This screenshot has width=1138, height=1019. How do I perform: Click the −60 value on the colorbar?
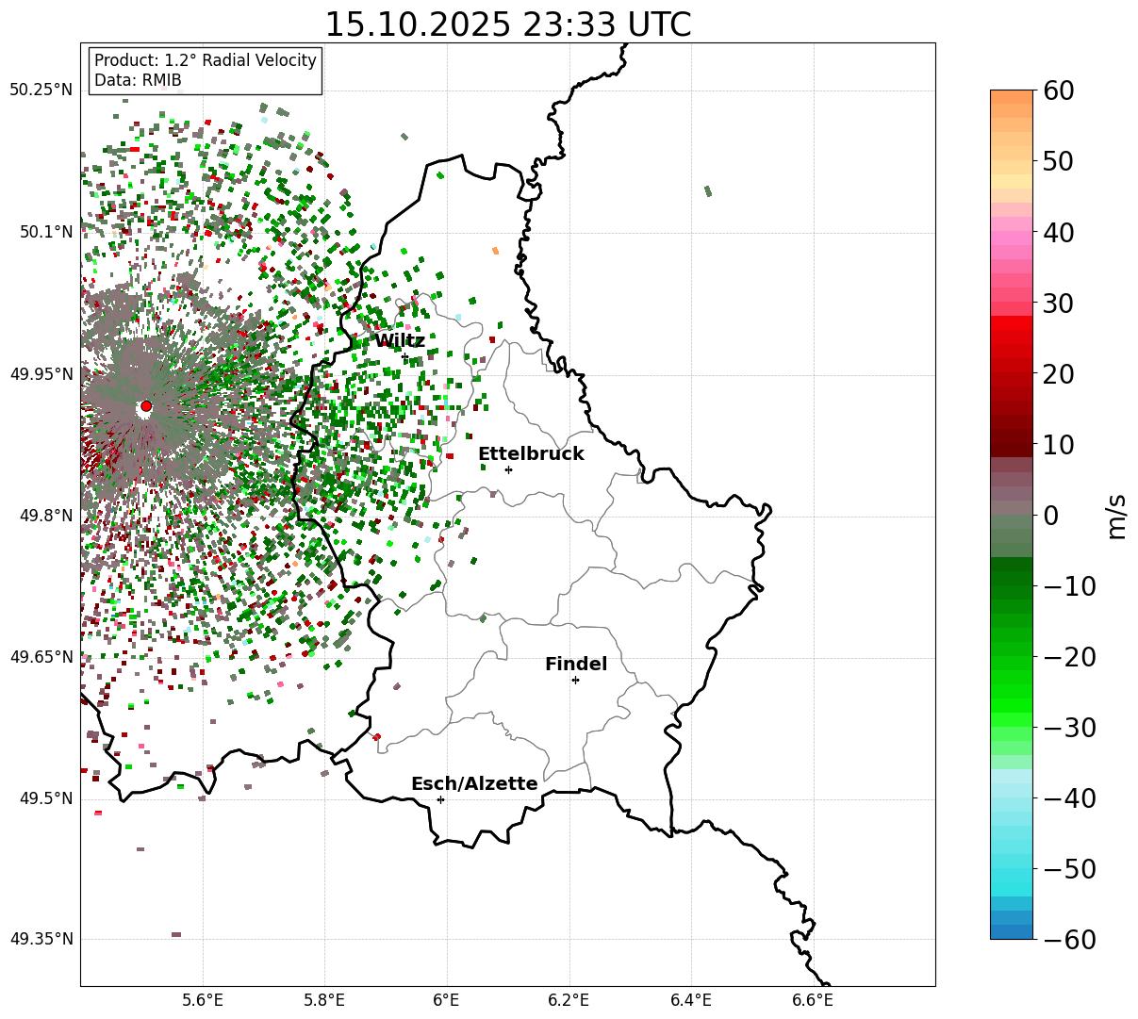[1069, 940]
